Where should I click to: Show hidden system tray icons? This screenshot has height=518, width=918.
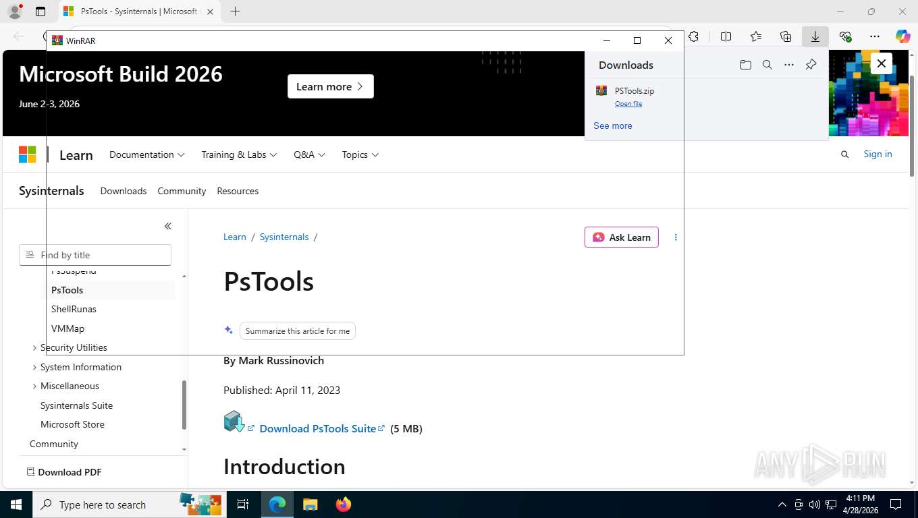tap(782, 505)
